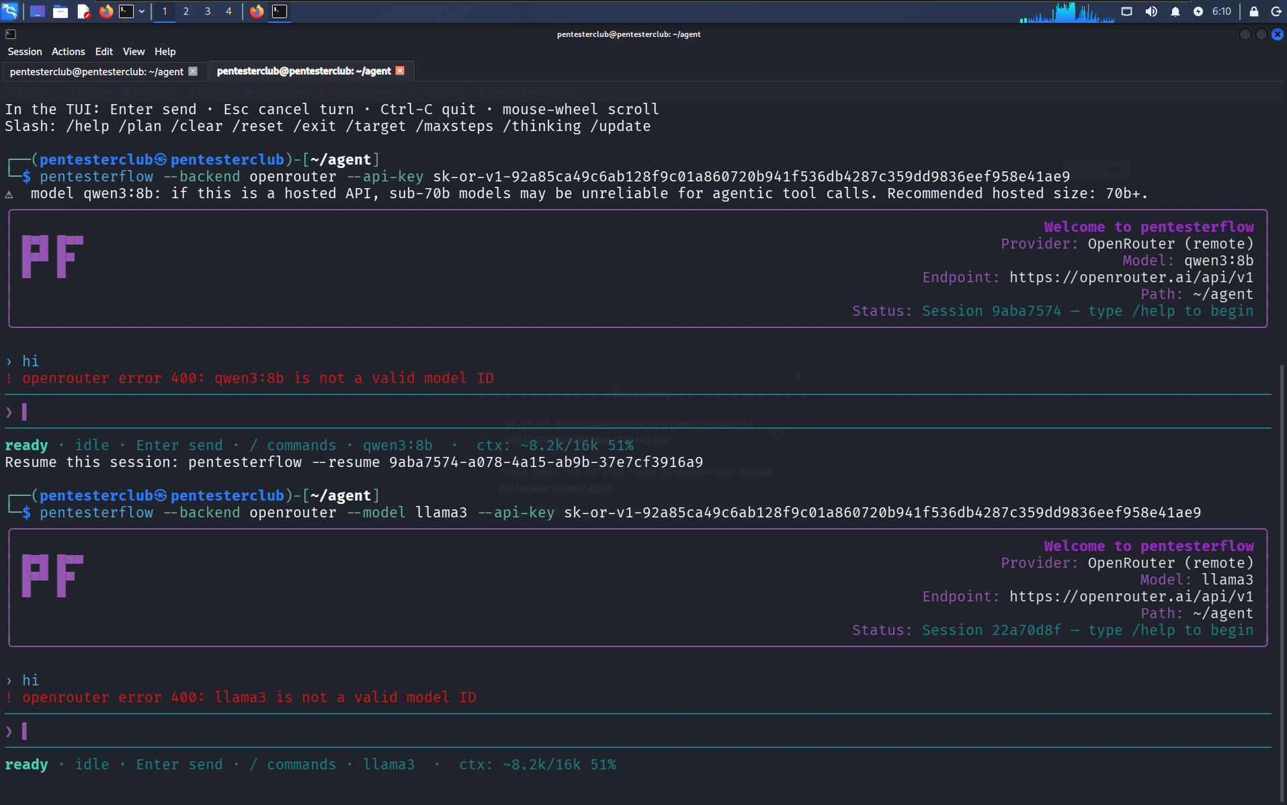Open the Edit menu
Screen dimensions: 1287x805
104,52
